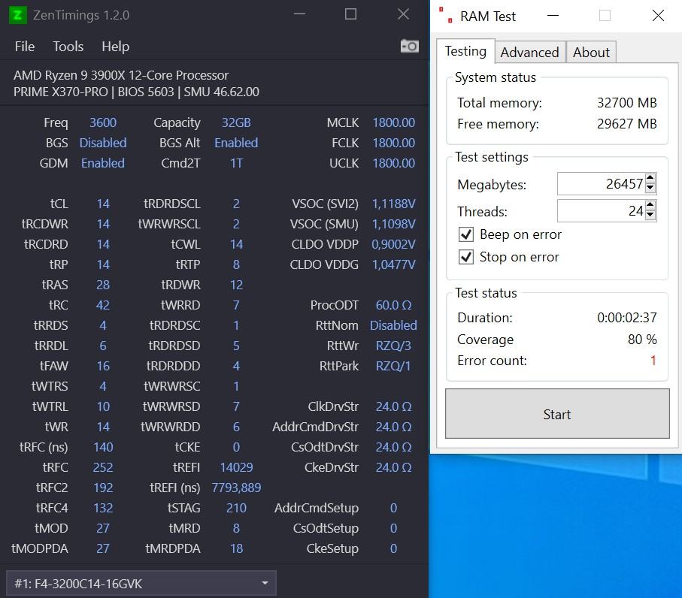
Task: Click the tREFI value 14029
Action: tap(236, 467)
